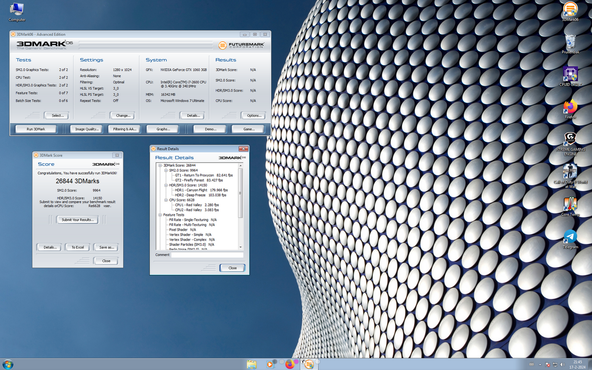
Task: Click the Run 3DMark button
Action: (x=36, y=129)
